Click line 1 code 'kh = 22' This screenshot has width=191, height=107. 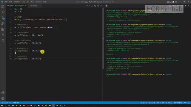click(x=18, y=9)
